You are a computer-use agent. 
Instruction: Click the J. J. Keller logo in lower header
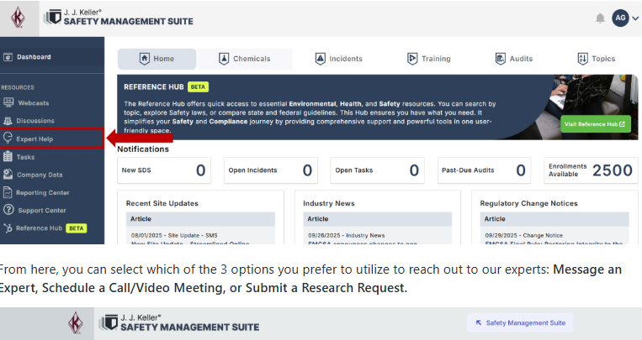click(x=76, y=323)
